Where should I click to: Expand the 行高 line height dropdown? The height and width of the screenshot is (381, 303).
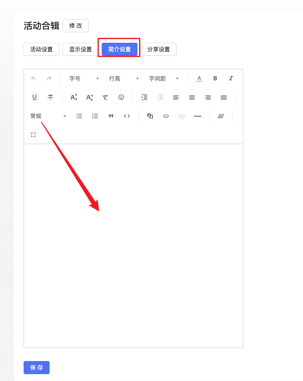coord(124,79)
